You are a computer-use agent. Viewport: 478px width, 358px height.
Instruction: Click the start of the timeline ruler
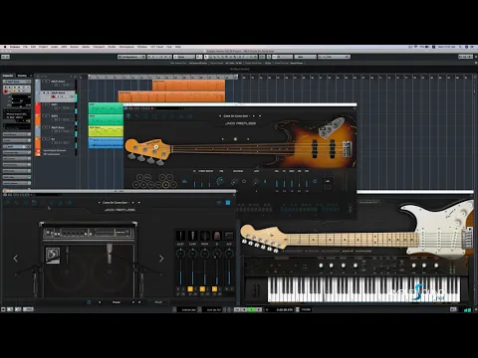point(90,77)
